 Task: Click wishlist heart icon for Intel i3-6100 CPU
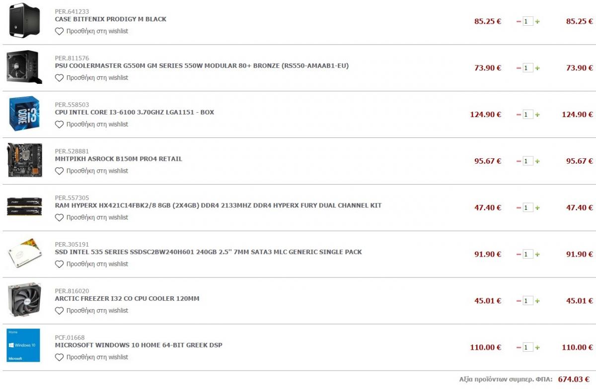point(59,125)
